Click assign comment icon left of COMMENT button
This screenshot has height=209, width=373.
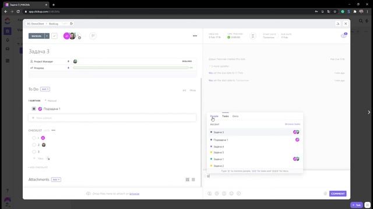coord(325,193)
